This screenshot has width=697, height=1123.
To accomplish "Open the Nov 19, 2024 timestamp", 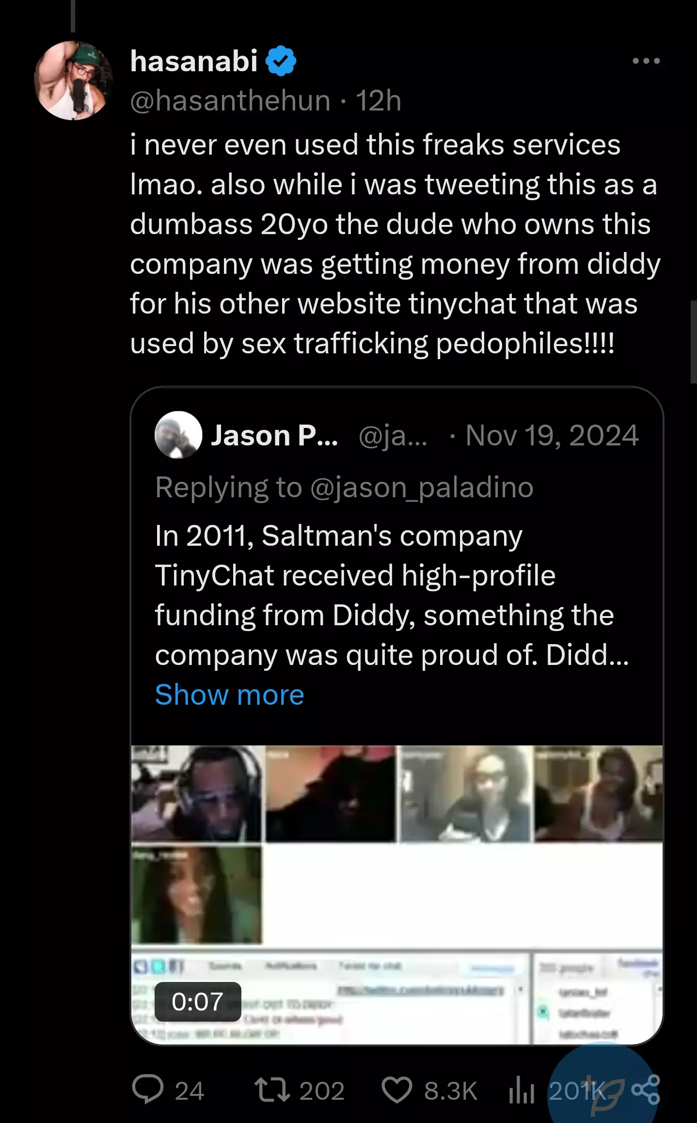I will pos(552,435).
